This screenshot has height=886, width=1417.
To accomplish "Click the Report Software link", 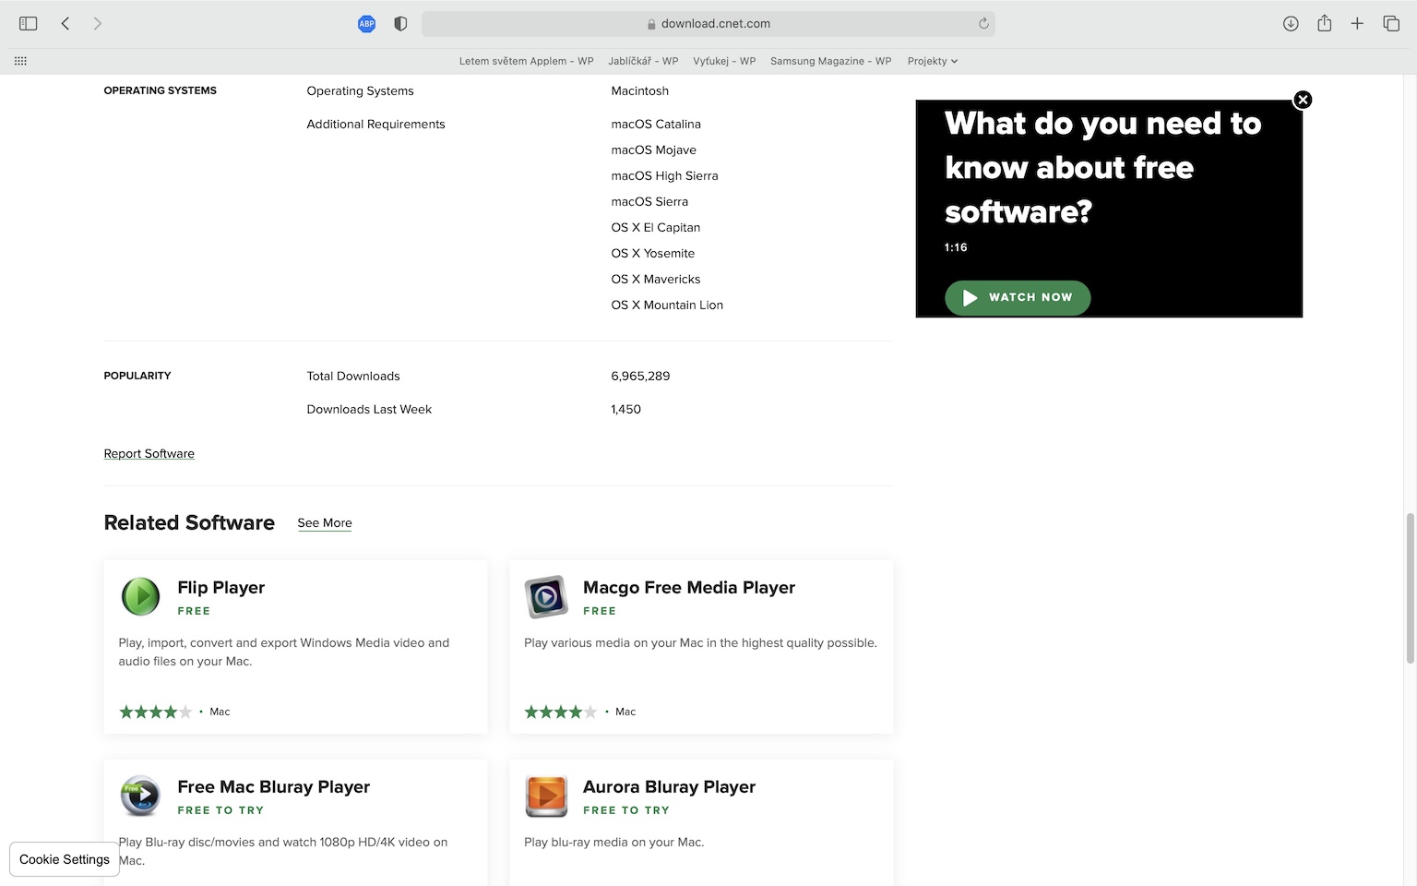I will 149,453.
